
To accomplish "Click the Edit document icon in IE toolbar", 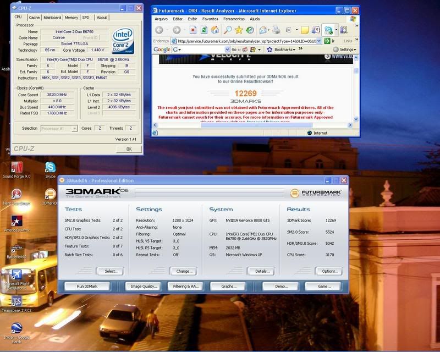I will tap(288, 30).
